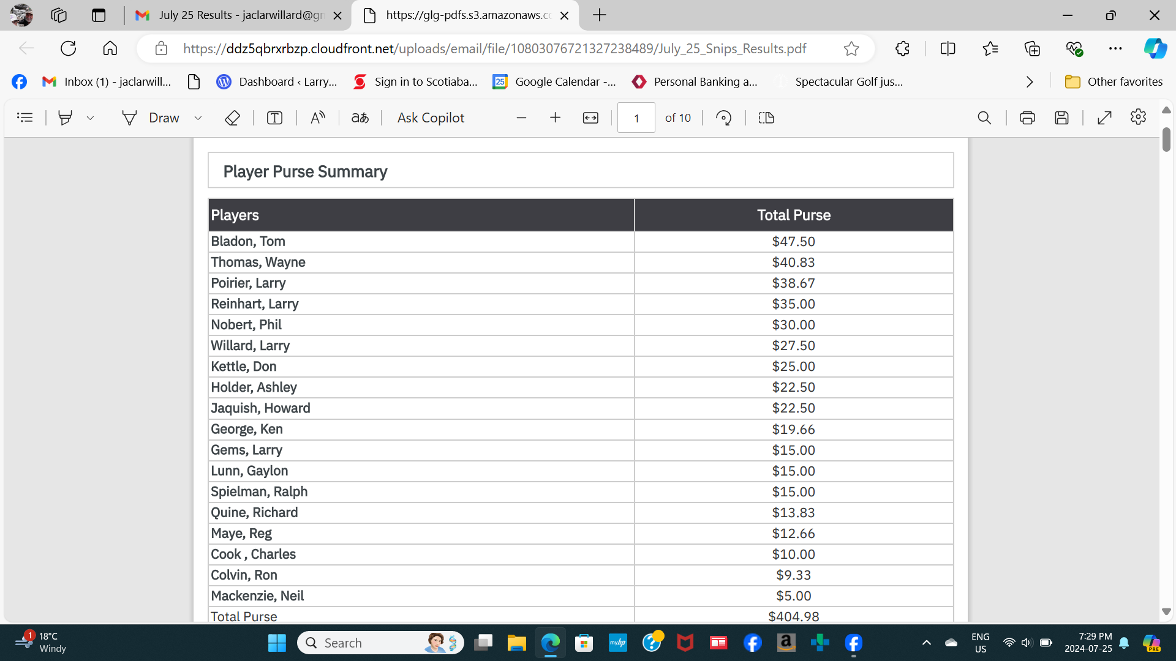Open Find in PDF search icon
The height and width of the screenshot is (661, 1176).
(x=984, y=118)
